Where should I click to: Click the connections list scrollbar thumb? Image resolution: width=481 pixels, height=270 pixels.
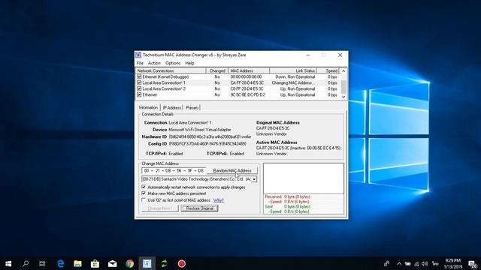click(x=343, y=87)
